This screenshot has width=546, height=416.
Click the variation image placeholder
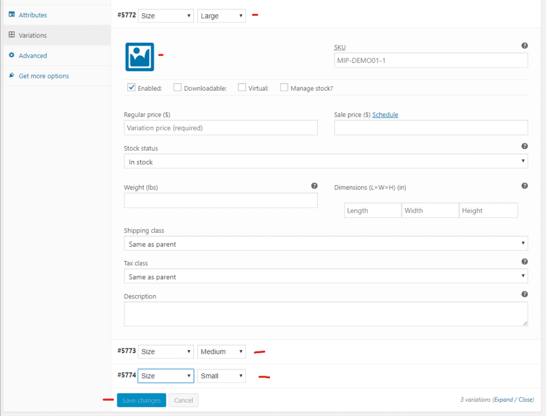140,57
